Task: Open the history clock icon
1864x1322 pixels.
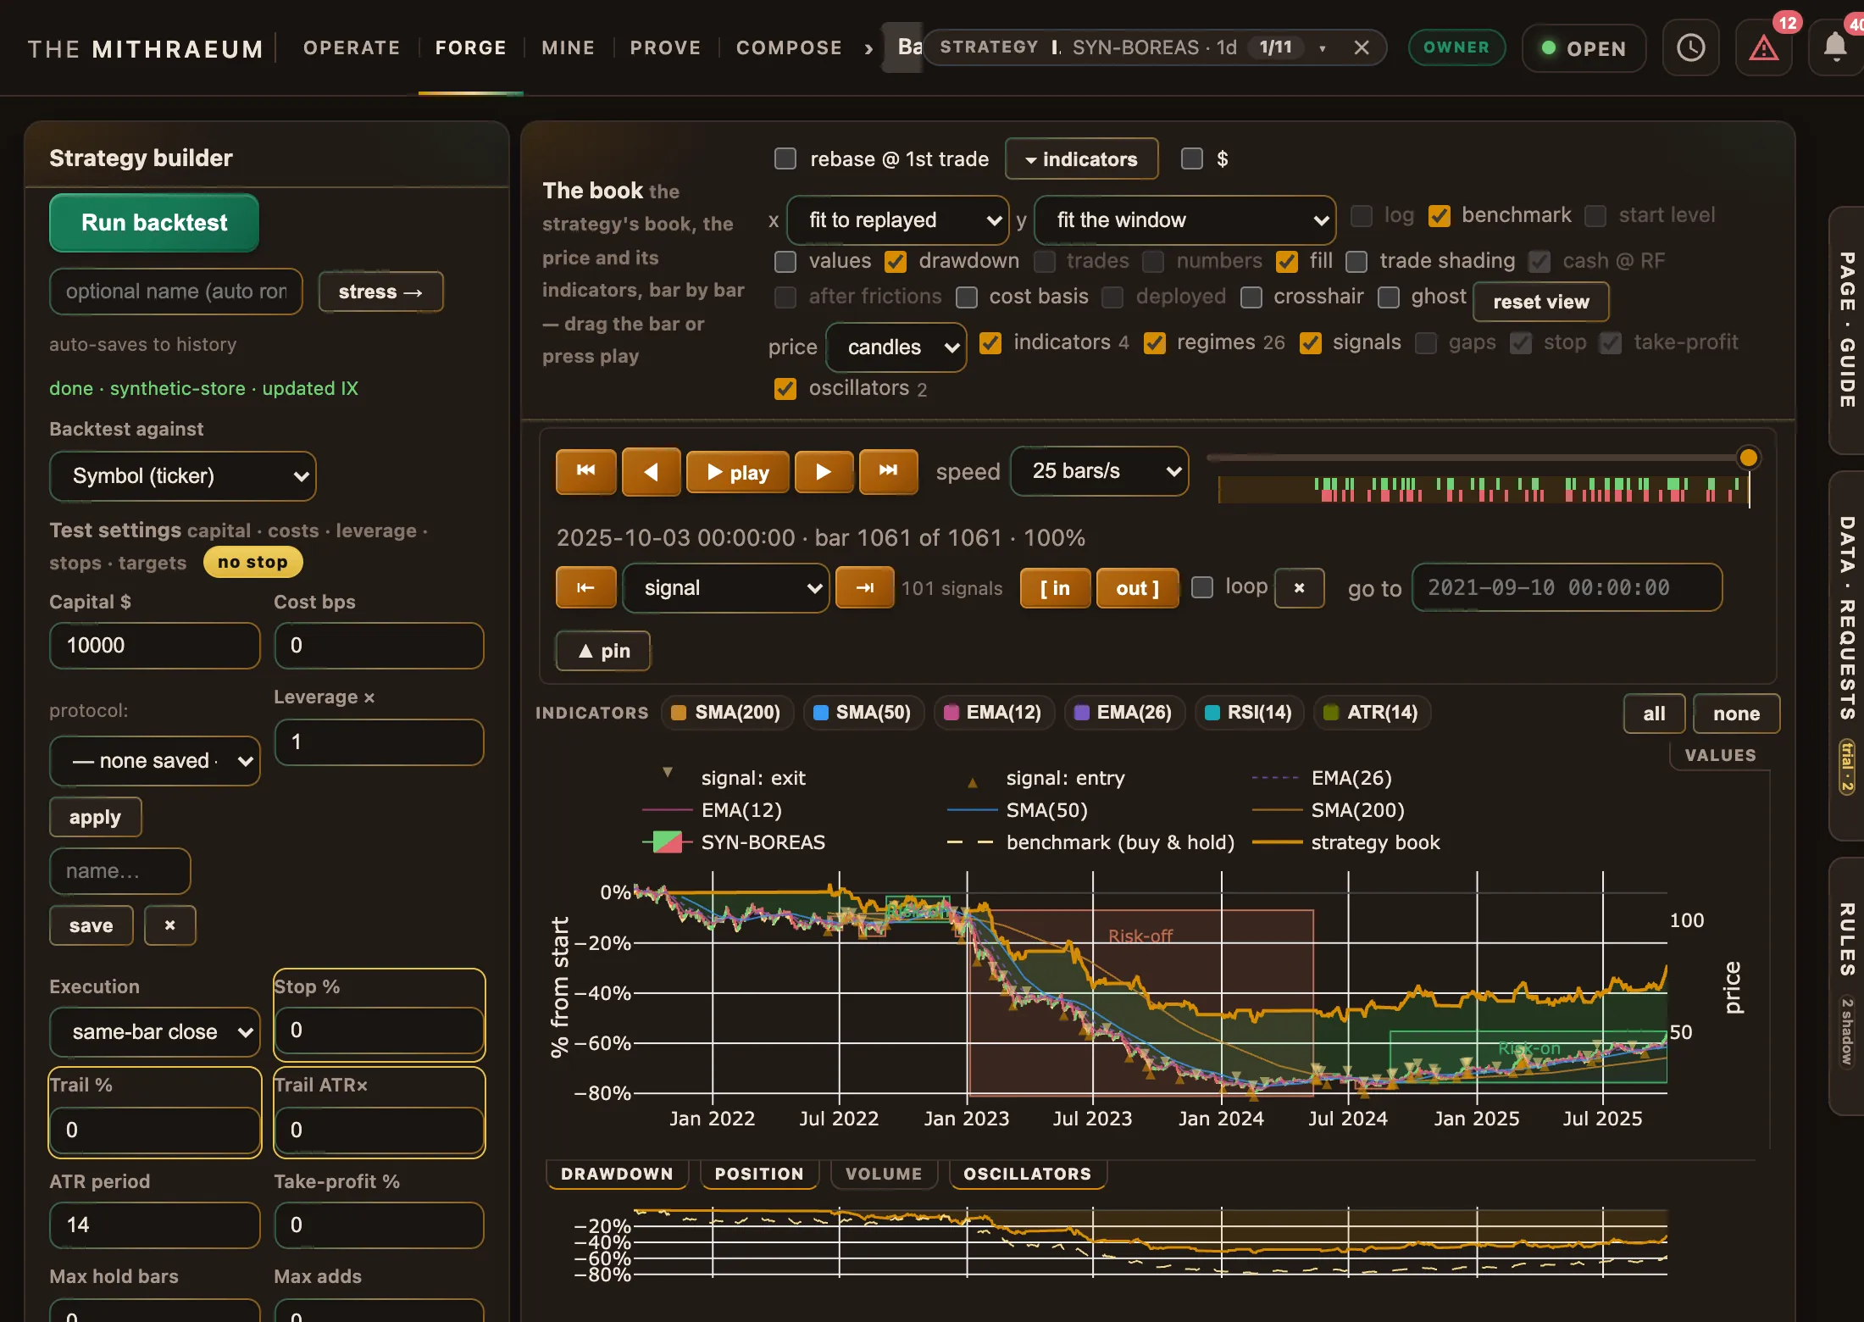Action: (x=1690, y=47)
